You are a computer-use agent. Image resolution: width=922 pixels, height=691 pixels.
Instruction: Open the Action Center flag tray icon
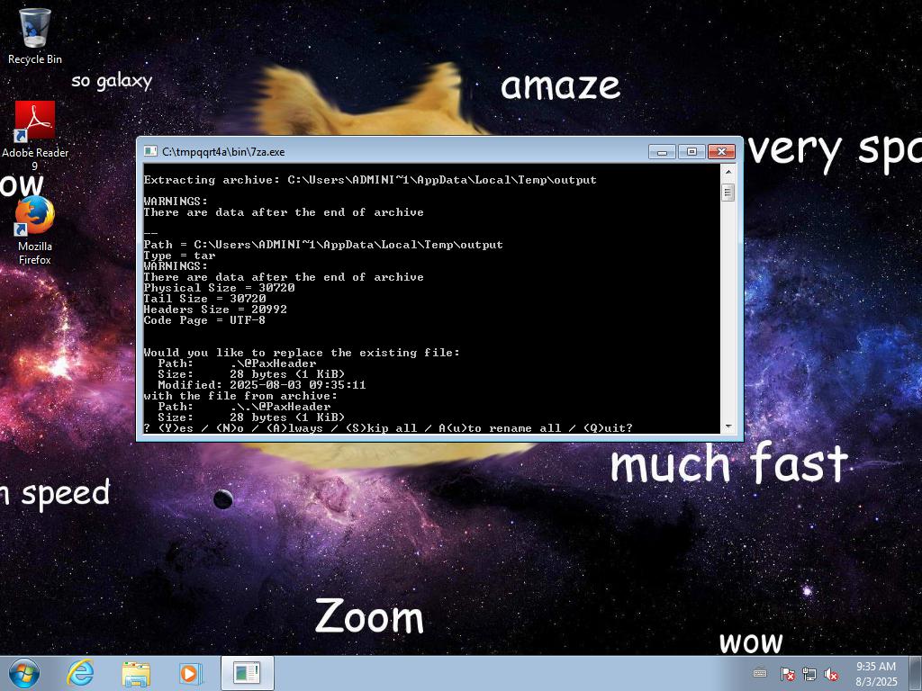tap(787, 674)
